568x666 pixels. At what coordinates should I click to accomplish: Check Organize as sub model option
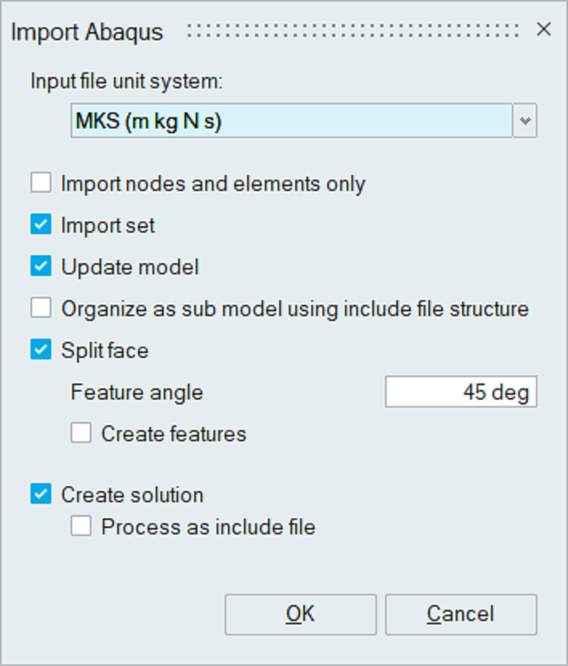pos(41,309)
